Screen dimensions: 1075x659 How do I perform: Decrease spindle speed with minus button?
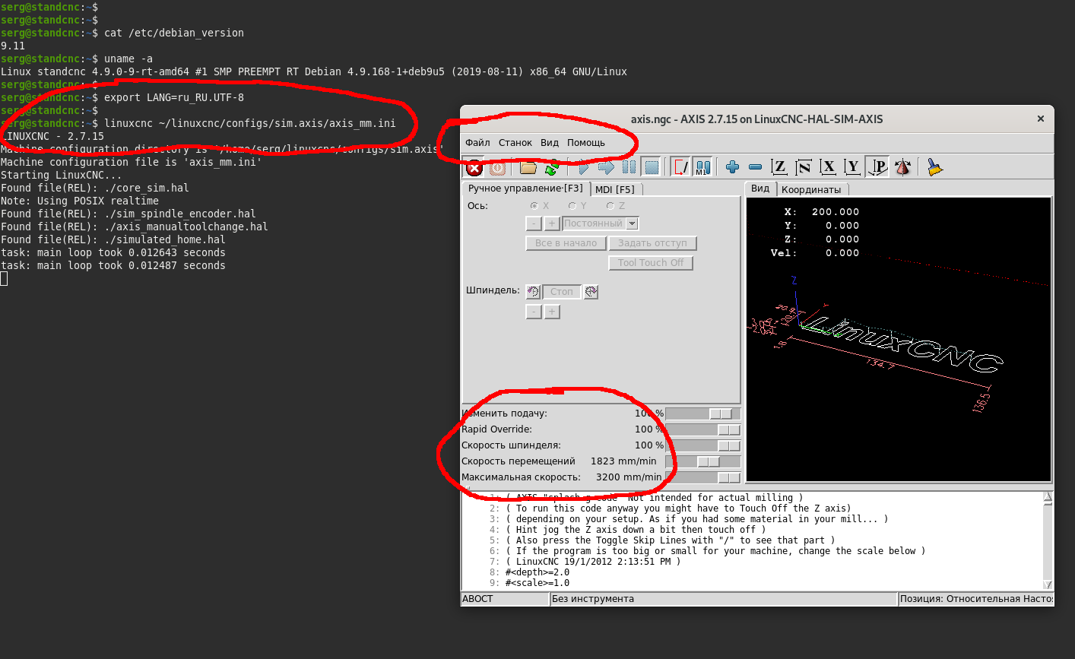point(534,312)
